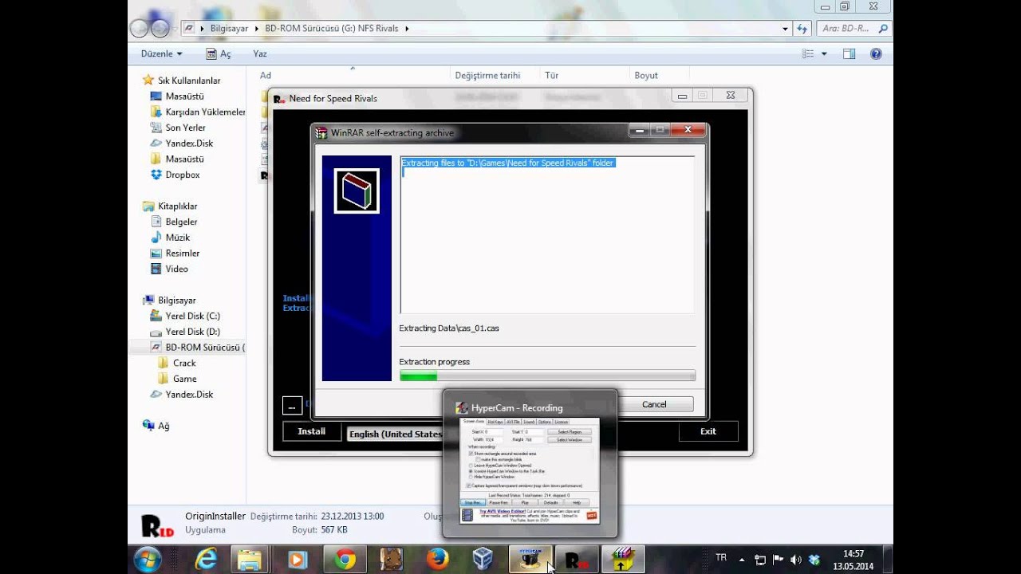This screenshot has width=1021, height=574.
Task: Open the volume control in system tray
Action: point(796,560)
